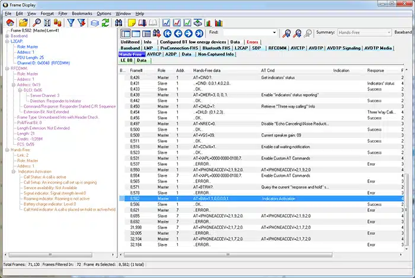Click the blue next frame arrow
The height and width of the screenshot is (278, 415).
[x=188, y=33]
